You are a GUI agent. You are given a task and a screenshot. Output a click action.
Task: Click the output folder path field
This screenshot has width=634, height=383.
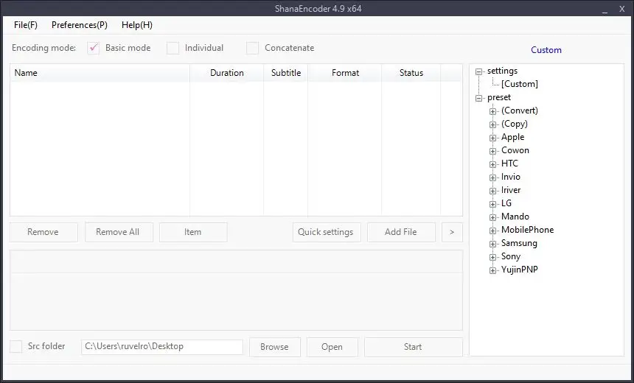click(x=162, y=347)
